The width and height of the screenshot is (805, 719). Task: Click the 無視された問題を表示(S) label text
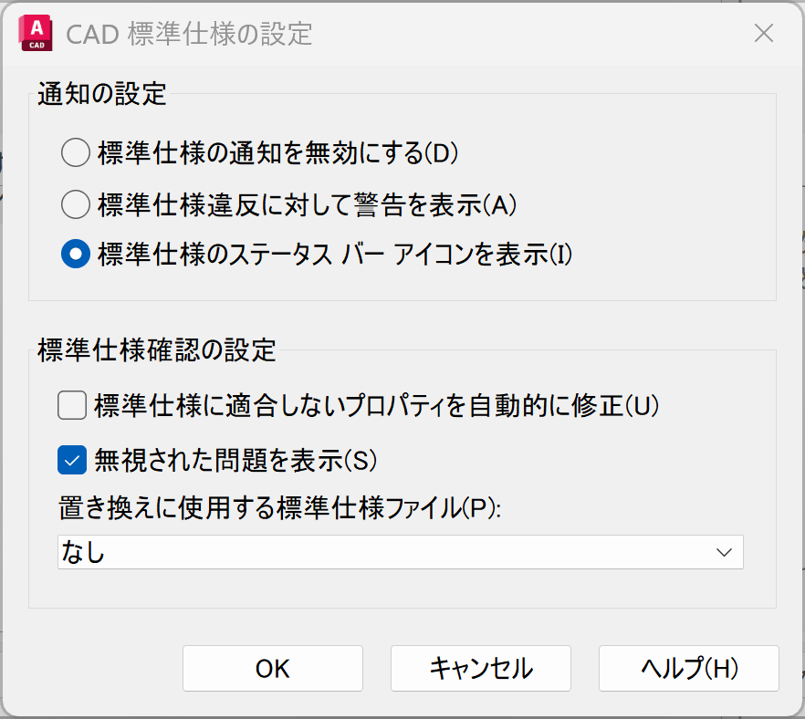click(235, 460)
